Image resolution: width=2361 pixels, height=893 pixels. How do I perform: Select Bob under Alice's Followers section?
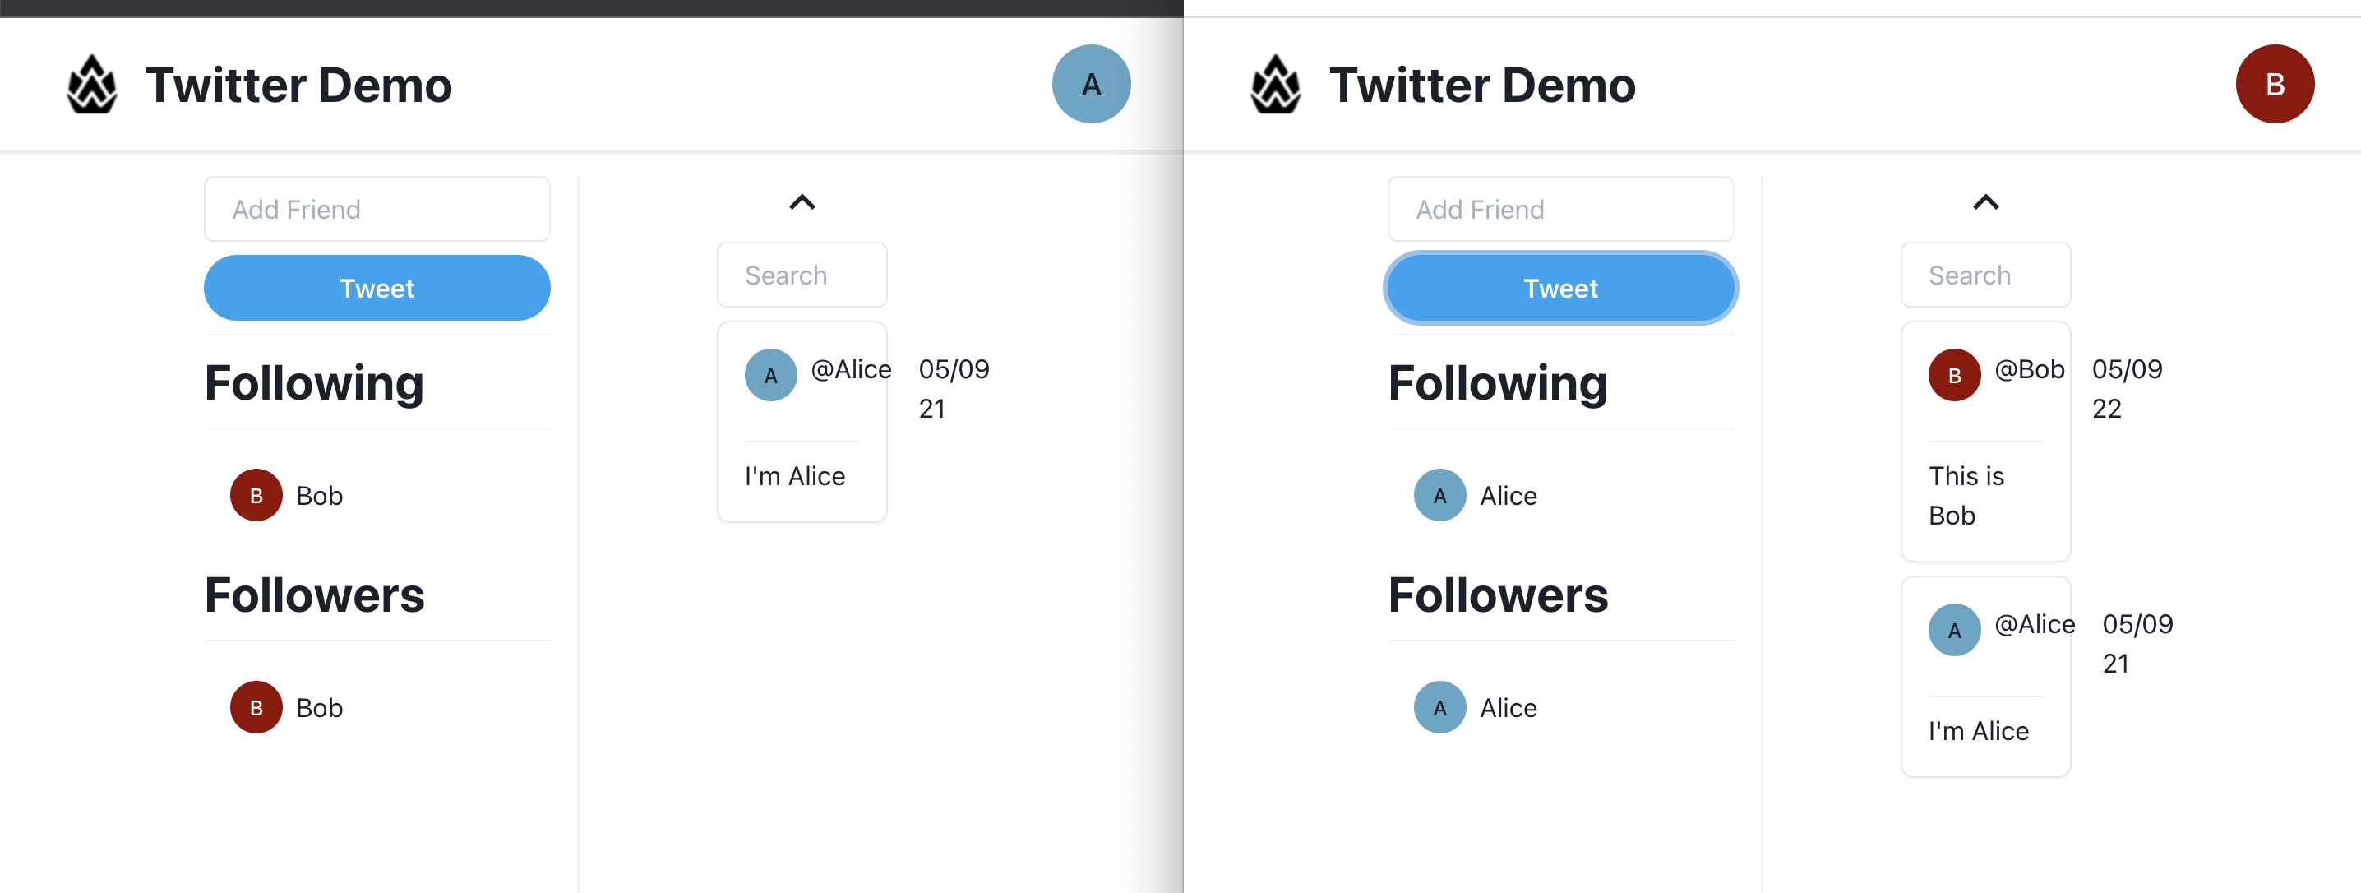(x=317, y=707)
